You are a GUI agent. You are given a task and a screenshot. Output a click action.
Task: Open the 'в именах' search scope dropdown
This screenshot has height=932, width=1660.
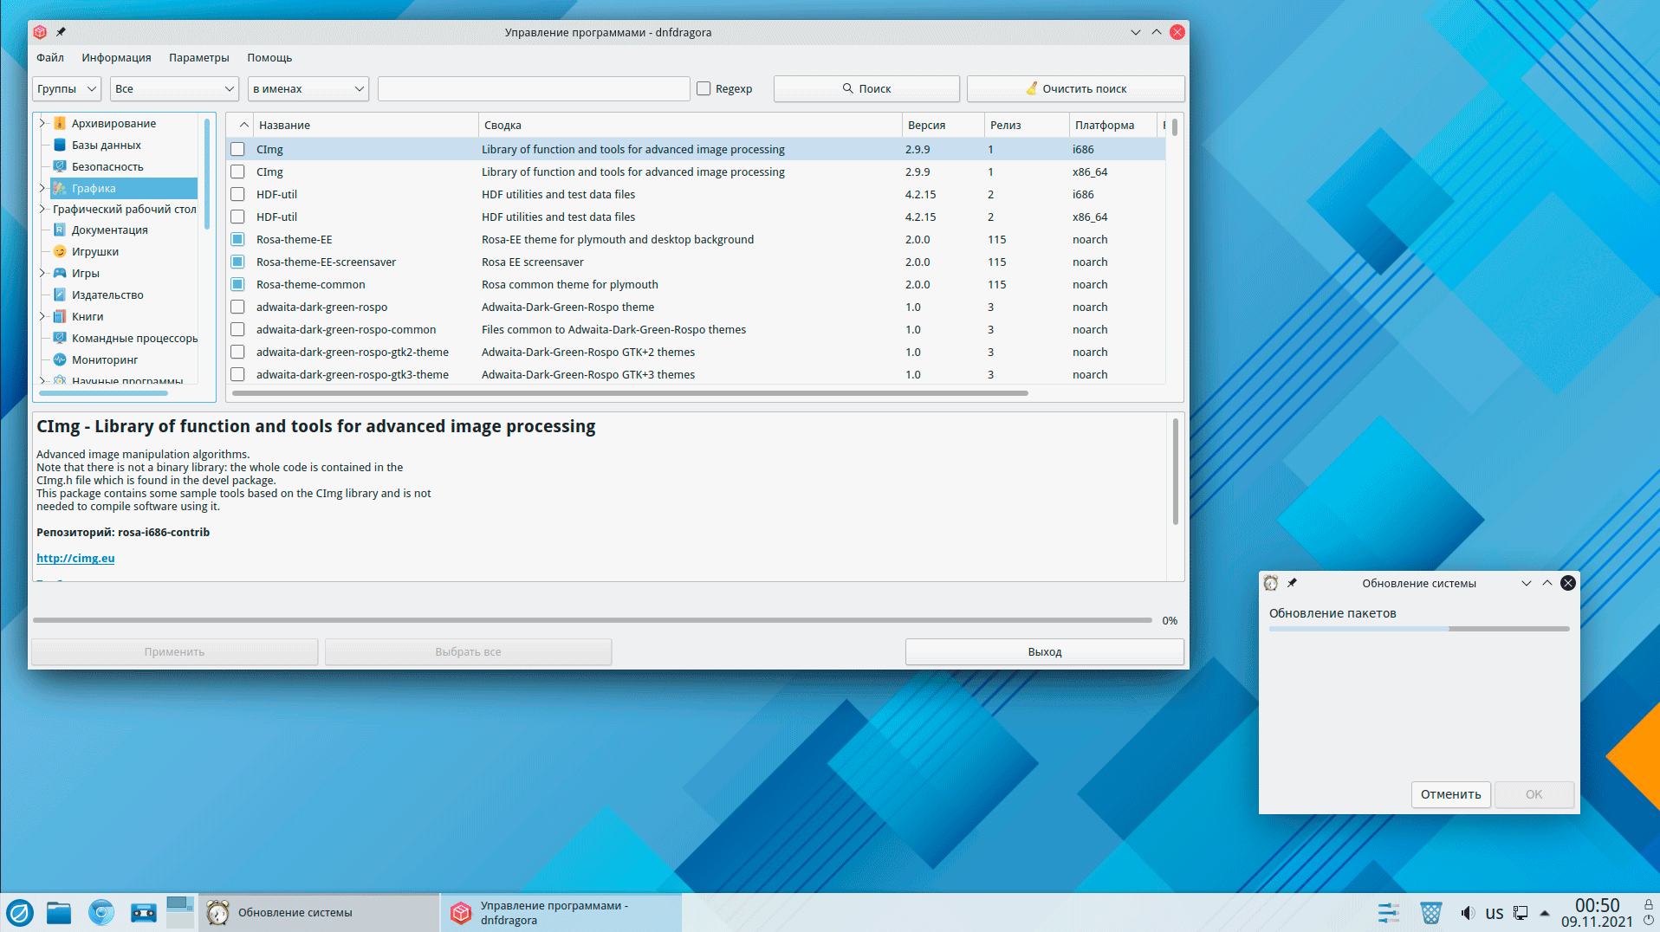308,88
